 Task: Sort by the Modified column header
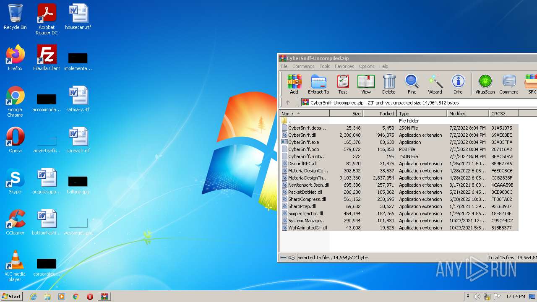(x=468, y=114)
